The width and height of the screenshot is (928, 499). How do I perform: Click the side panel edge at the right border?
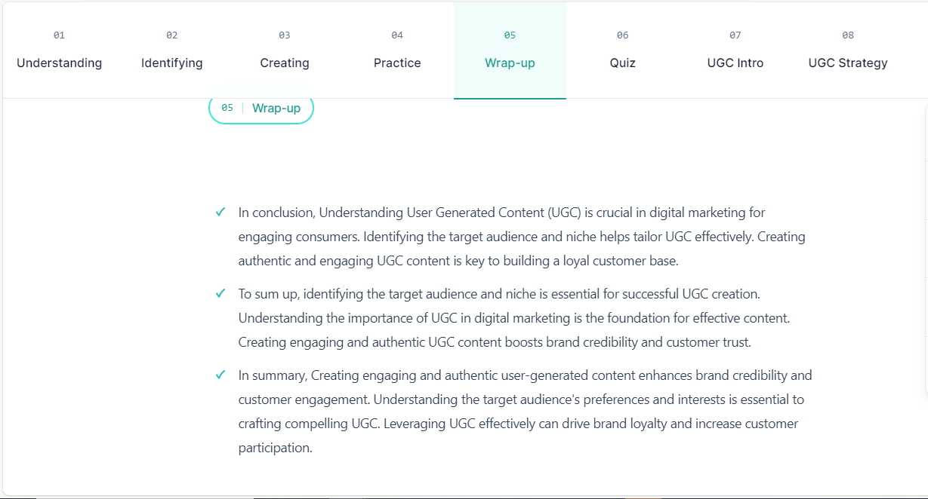point(926,249)
